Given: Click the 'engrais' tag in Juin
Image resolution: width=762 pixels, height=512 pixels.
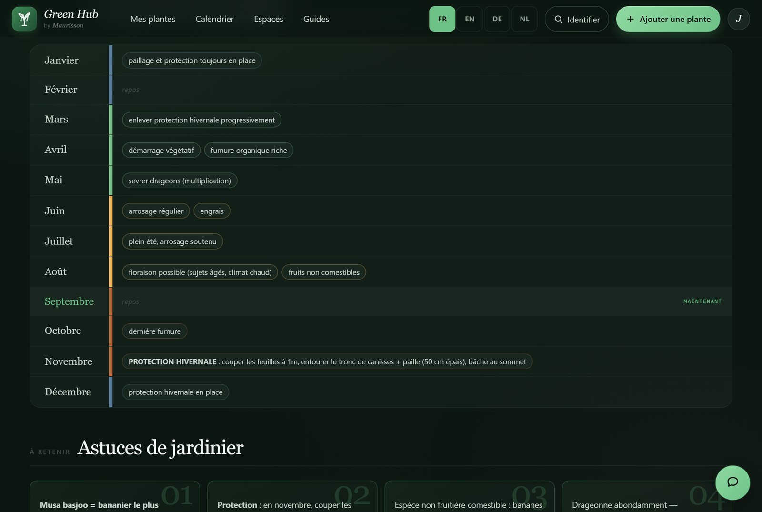Looking at the screenshot, I should (212, 211).
